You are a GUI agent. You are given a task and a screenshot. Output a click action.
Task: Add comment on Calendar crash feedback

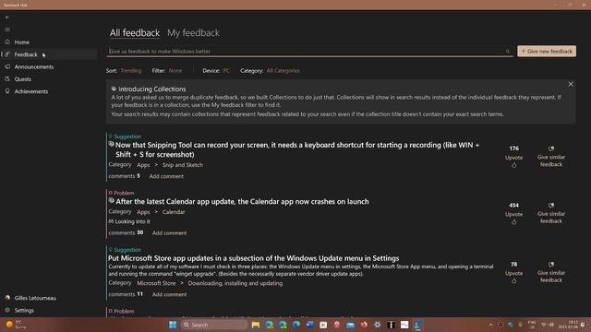[x=169, y=233]
